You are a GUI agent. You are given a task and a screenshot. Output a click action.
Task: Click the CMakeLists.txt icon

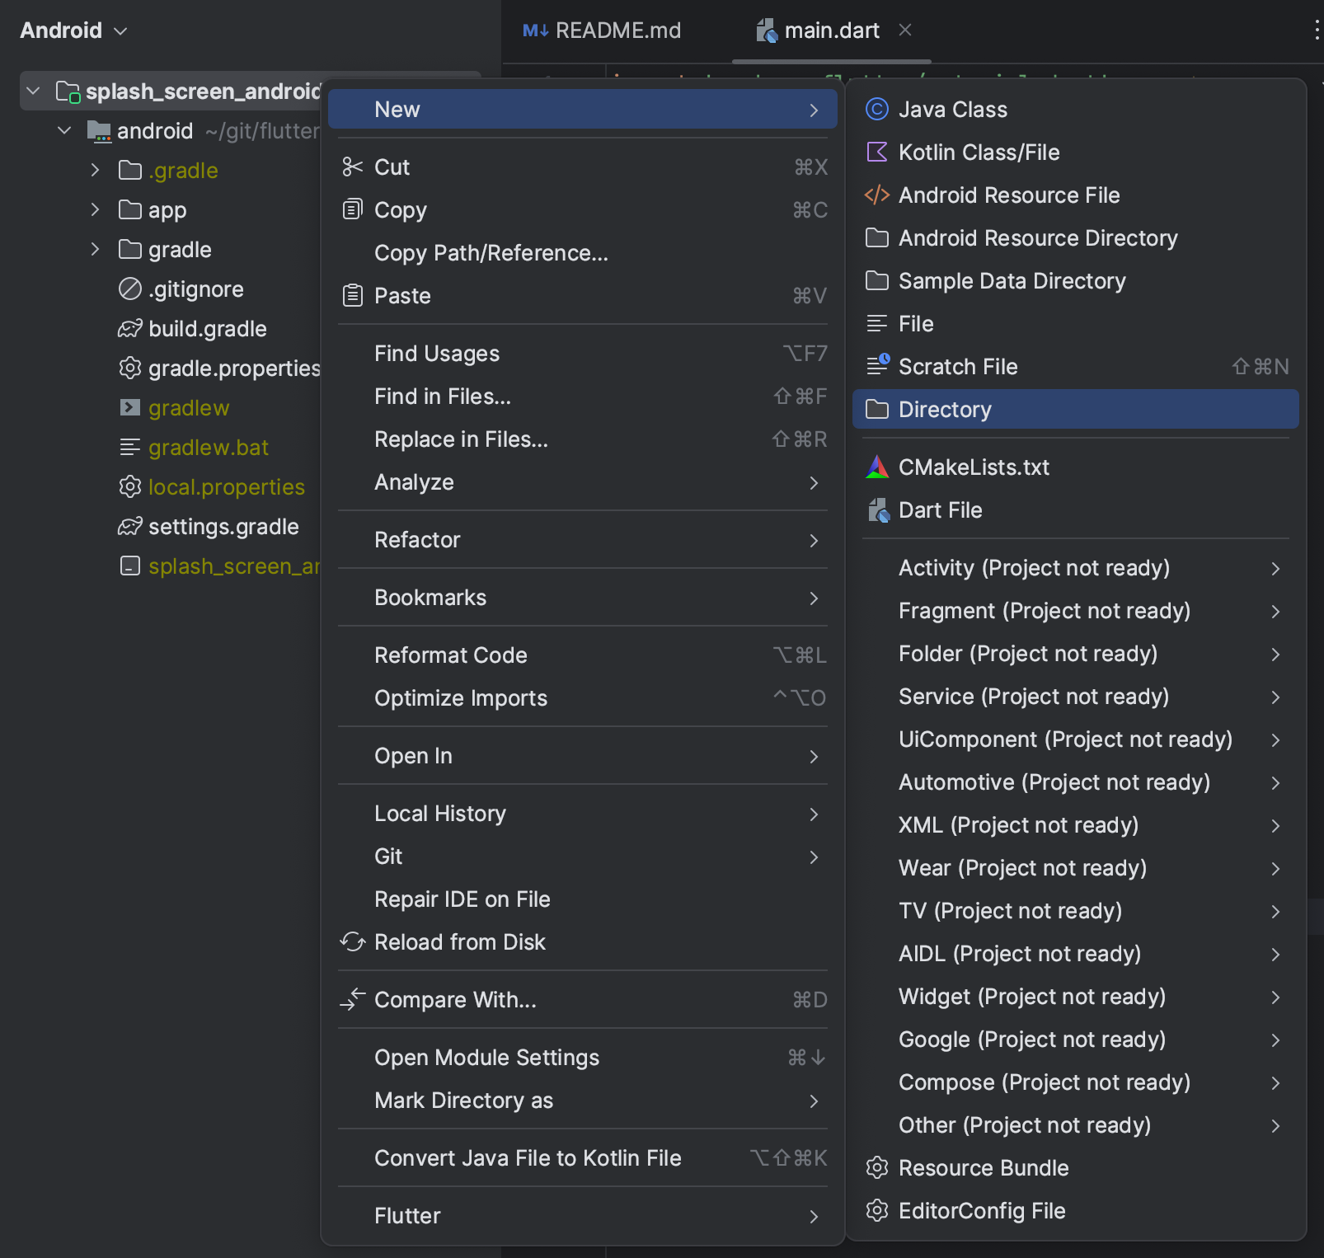(877, 467)
